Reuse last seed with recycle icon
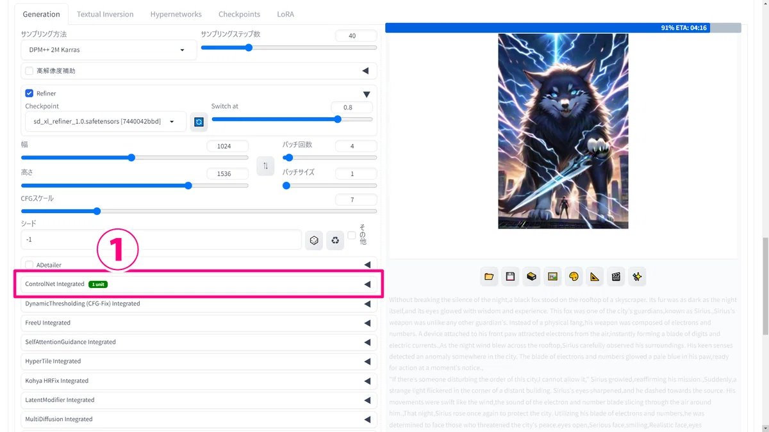The height and width of the screenshot is (432, 769). tap(335, 240)
